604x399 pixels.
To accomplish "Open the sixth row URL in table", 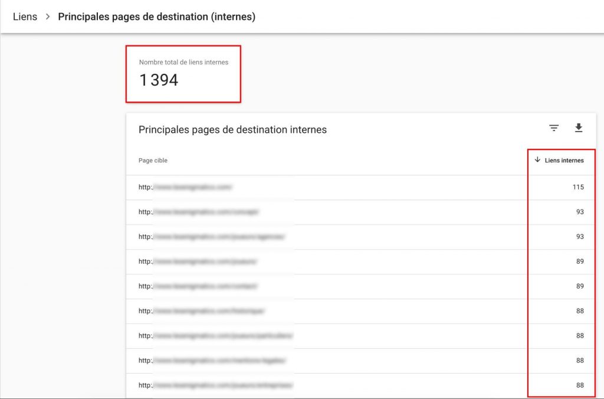I will [202, 311].
